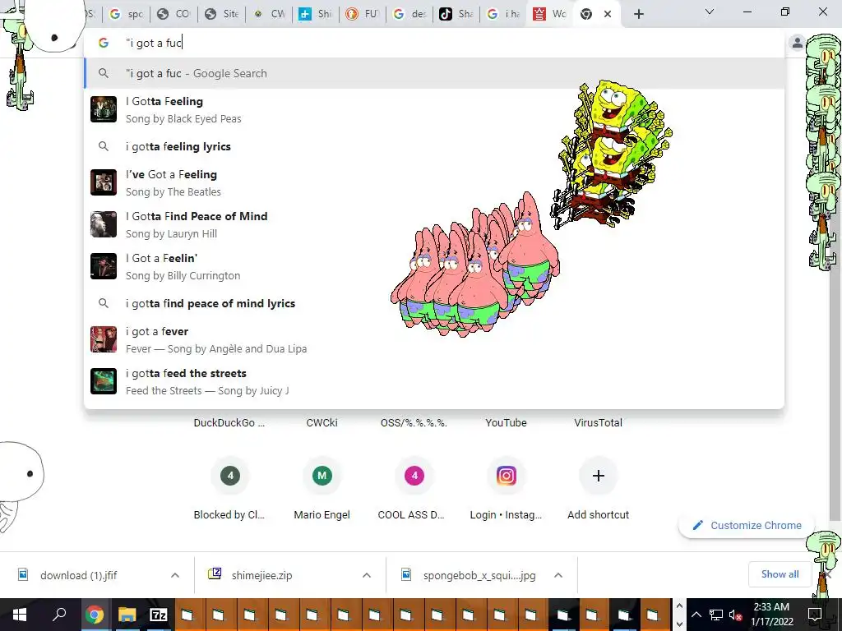Switch to the Shi tab
This screenshot has height=631, width=842.
(x=315, y=14)
